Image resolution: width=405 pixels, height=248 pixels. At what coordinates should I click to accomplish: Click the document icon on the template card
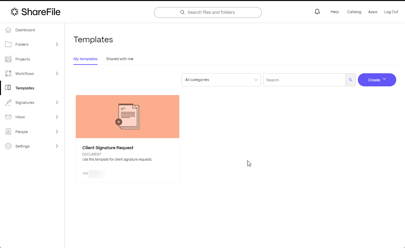[x=128, y=117]
